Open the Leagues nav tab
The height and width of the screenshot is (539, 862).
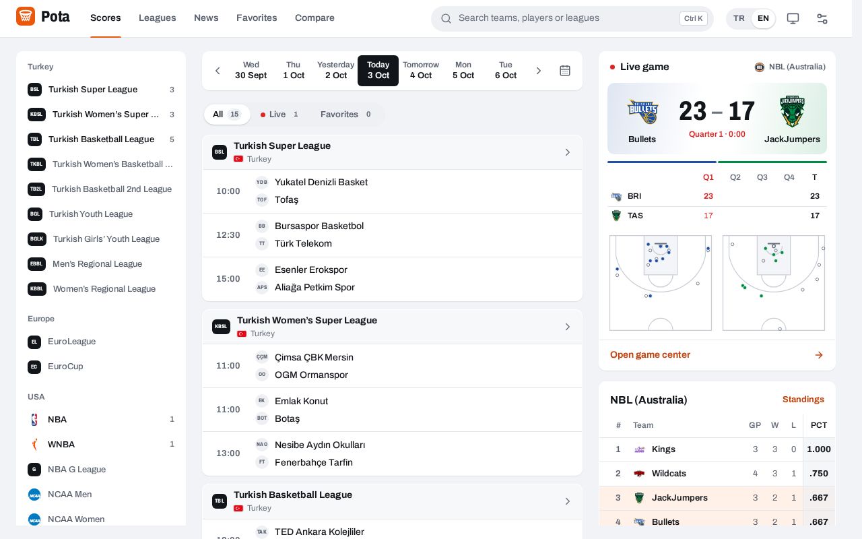(x=158, y=18)
